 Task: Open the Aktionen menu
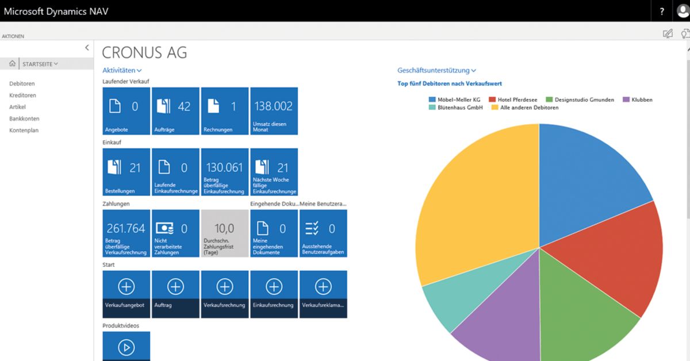click(x=13, y=36)
